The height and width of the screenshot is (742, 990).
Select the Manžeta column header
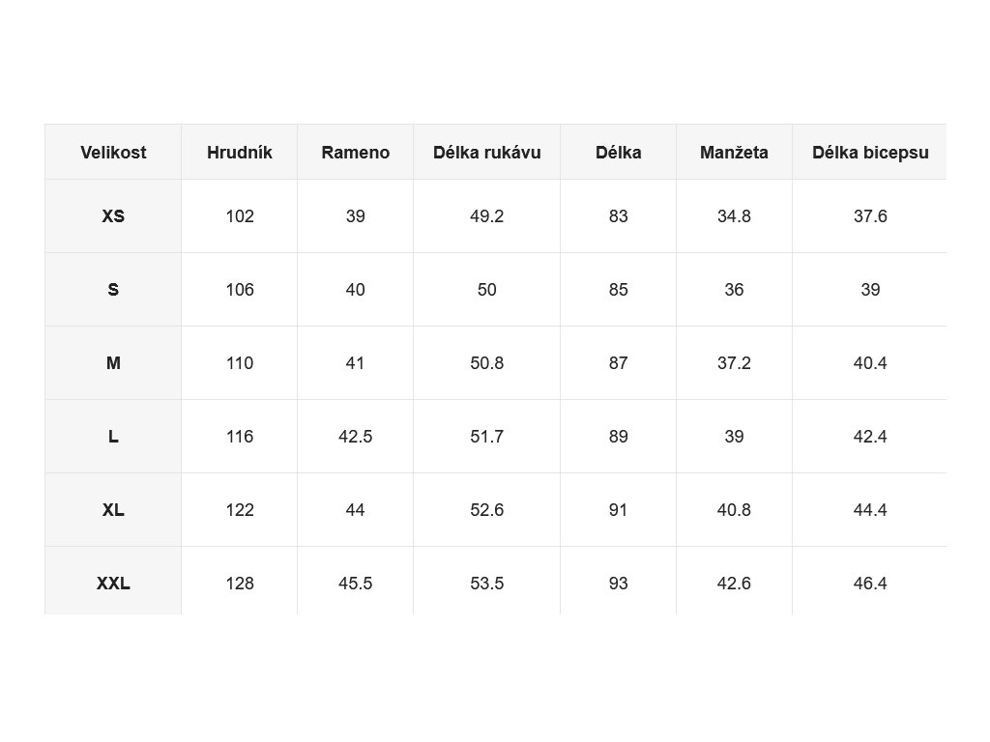(735, 152)
